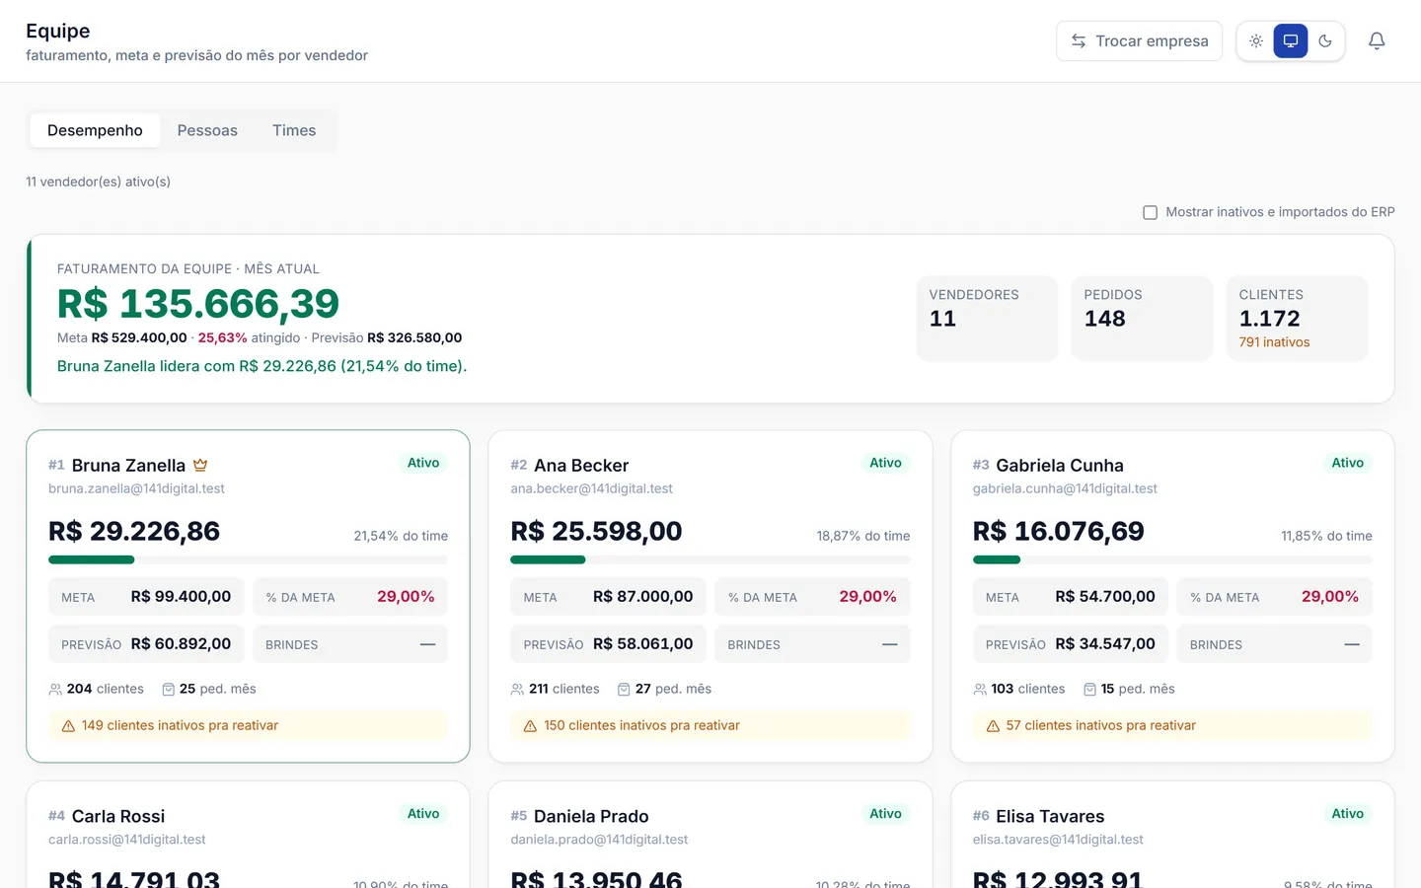This screenshot has height=888, width=1421.
Task: Click the Trocar empresa button
Action: click(x=1139, y=40)
